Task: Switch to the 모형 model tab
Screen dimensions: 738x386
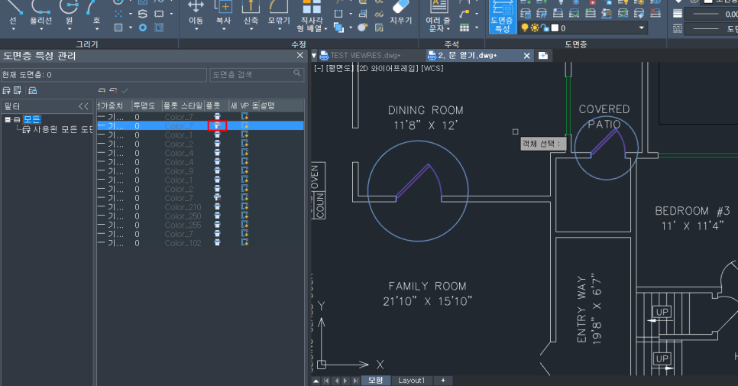Action: tap(375, 381)
